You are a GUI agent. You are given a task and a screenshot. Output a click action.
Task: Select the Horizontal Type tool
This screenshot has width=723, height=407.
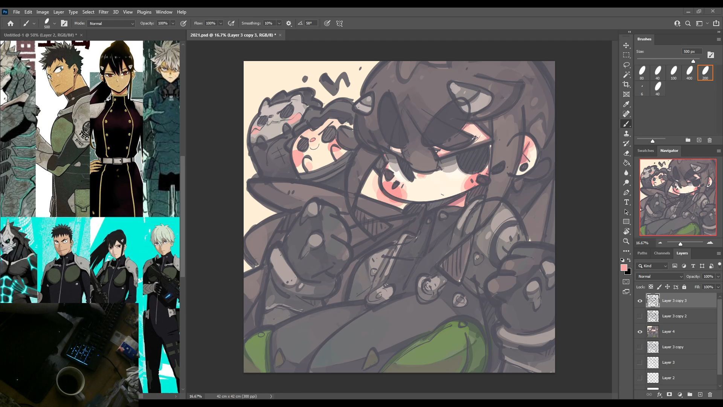[626, 202]
